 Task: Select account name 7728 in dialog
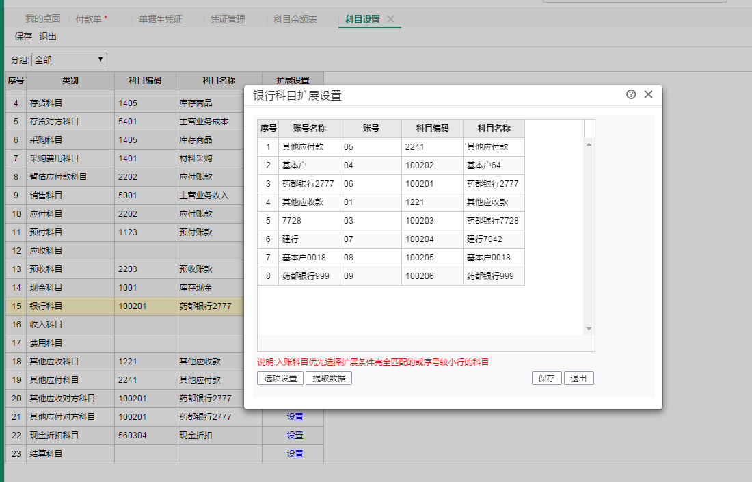tap(309, 221)
